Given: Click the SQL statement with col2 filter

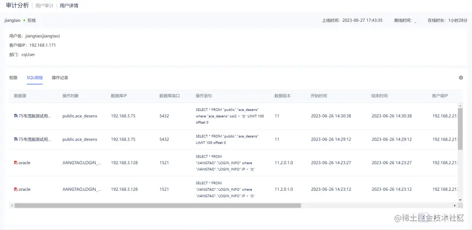Looking at the screenshot, I should 230,116.
